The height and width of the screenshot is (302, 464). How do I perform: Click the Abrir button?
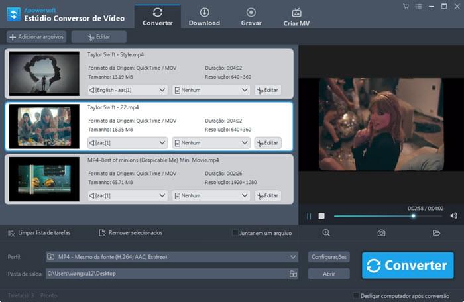coord(329,274)
